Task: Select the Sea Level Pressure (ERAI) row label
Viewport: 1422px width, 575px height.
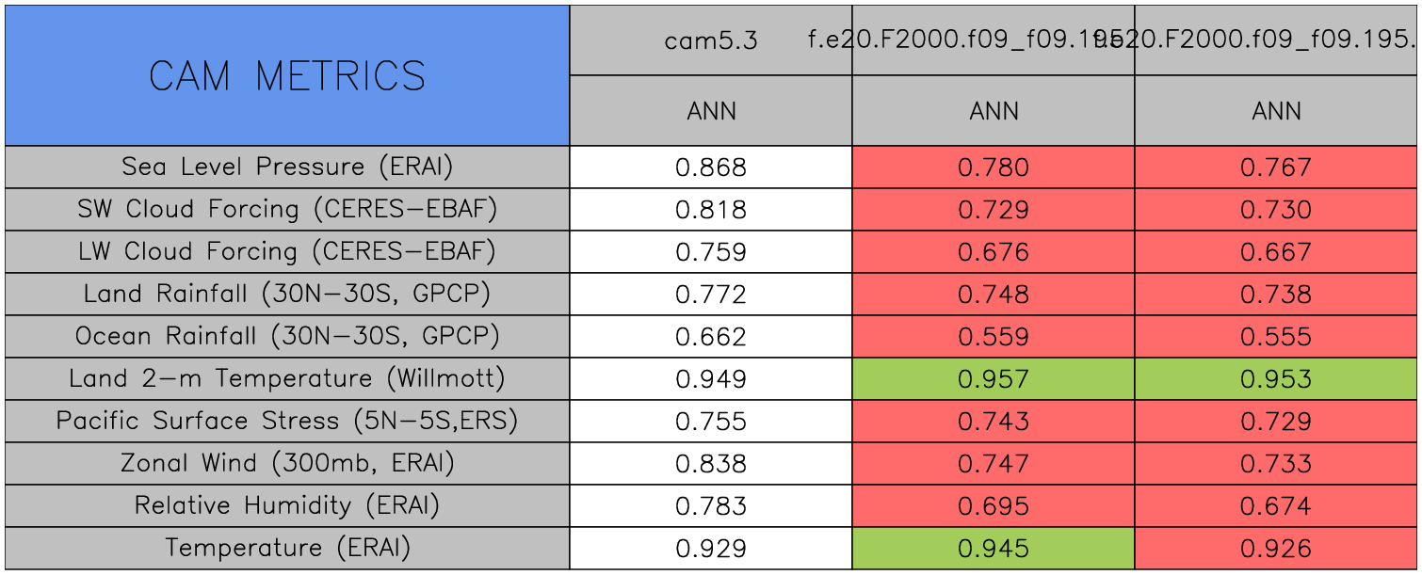Action: coord(287,167)
